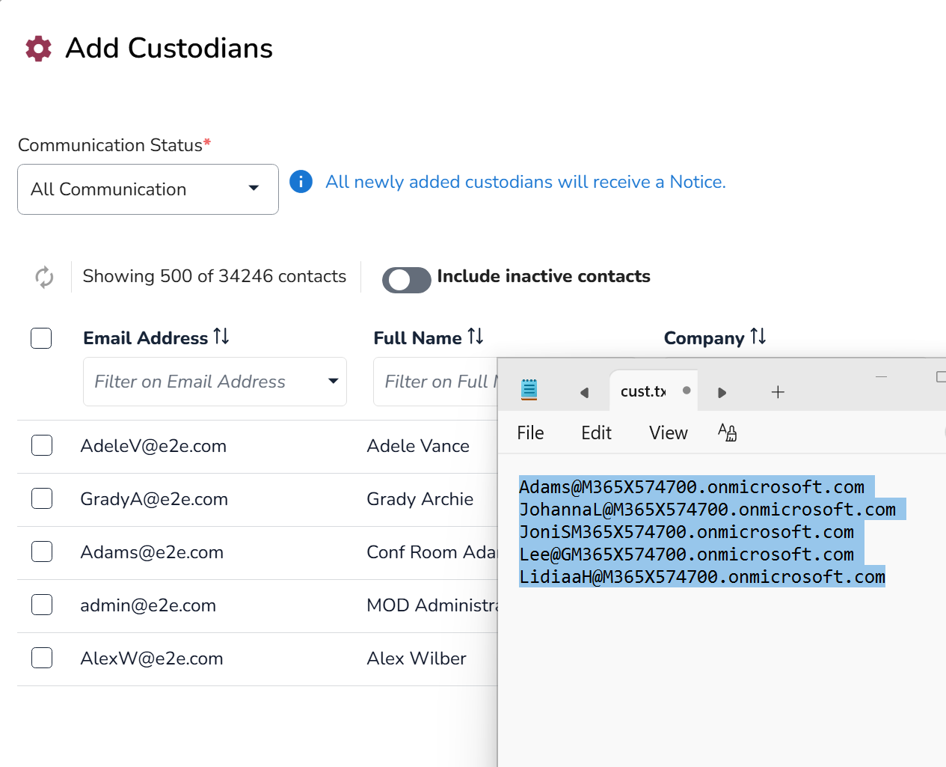Add a new Notepad tab
The image size is (946, 767).
coord(778,392)
